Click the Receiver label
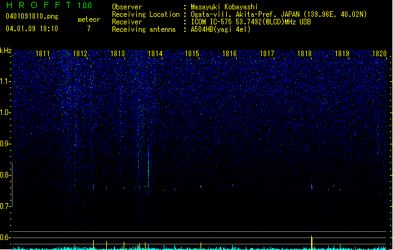This screenshot has width=393, height=250. (x=127, y=22)
